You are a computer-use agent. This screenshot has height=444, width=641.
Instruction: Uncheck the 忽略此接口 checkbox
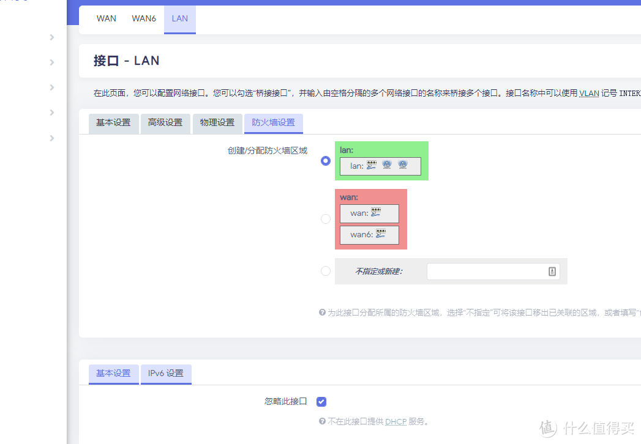[x=321, y=401]
